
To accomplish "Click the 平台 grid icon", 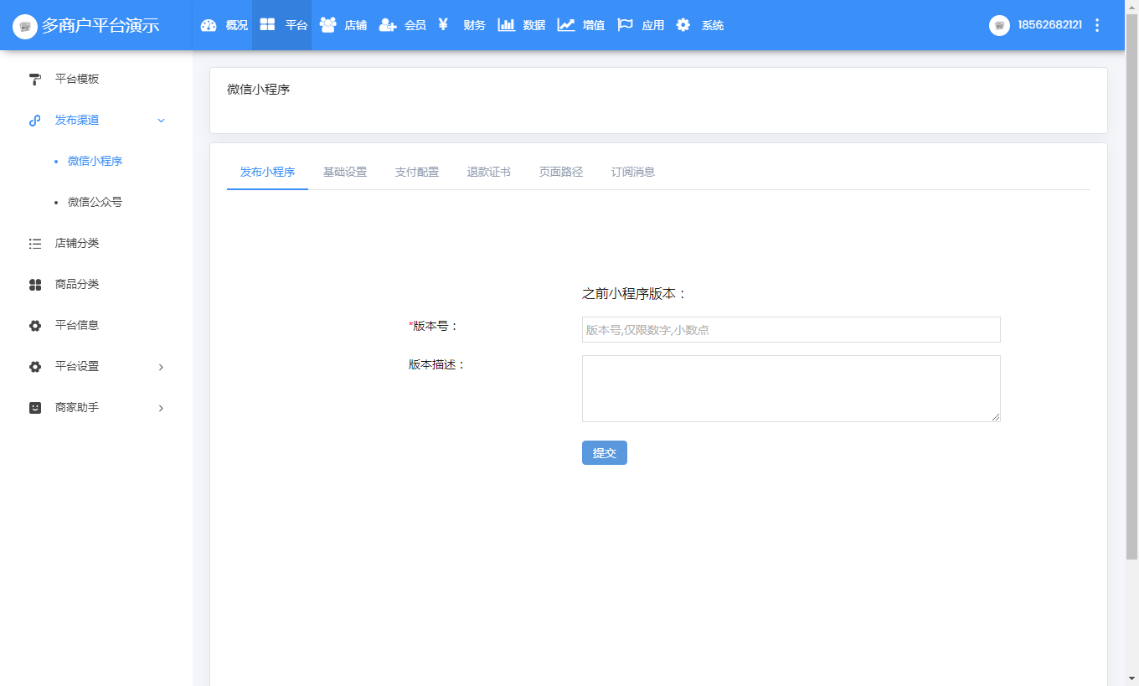I will (x=267, y=24).
